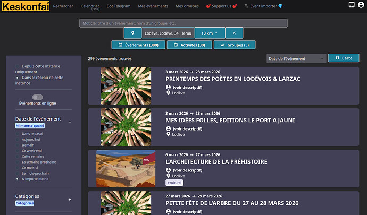This screenshot has height=215, width=367.
Task: Open the 'Date de l'événement' sort dropdown
Action: point(296,58)
